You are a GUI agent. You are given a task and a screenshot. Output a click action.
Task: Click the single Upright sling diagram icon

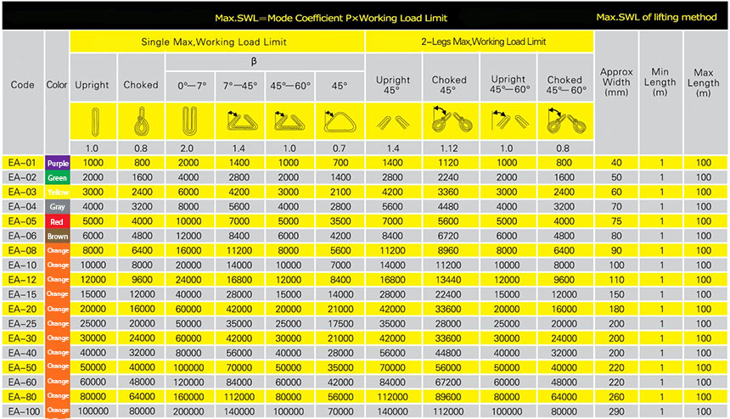point(92,122)
